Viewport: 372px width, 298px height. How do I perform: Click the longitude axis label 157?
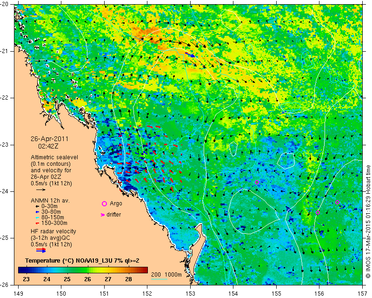(x=363, y=293)
